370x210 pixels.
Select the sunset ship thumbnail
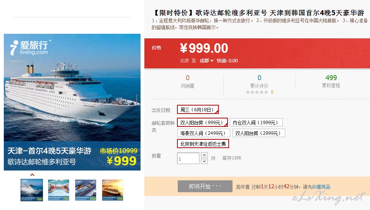(112, 190)
